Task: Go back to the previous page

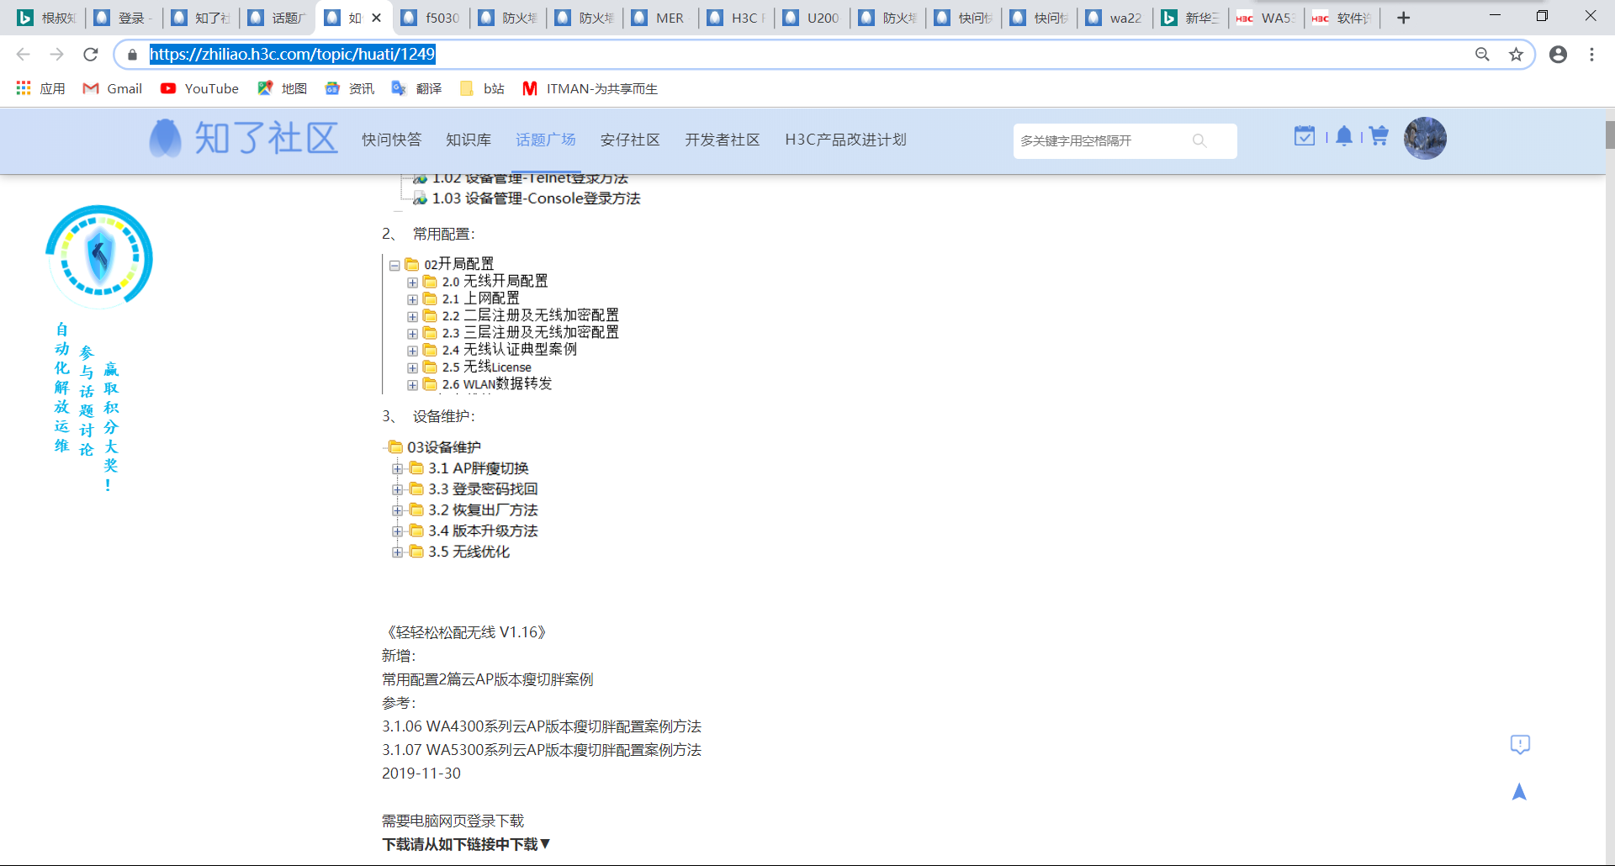Action: tap(24, 55)
